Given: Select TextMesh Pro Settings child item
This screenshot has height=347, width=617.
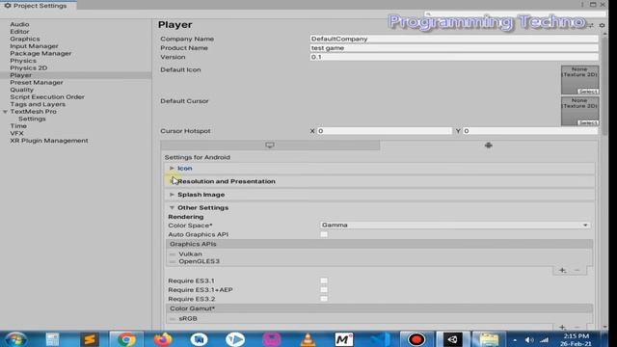Looking at the screenshot, I should point(32,119).
